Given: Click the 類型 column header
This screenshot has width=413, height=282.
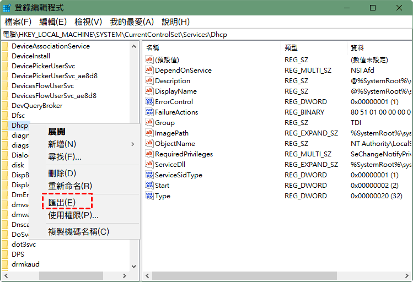Looking at the screenshot, I should click(x=291, y=48).
